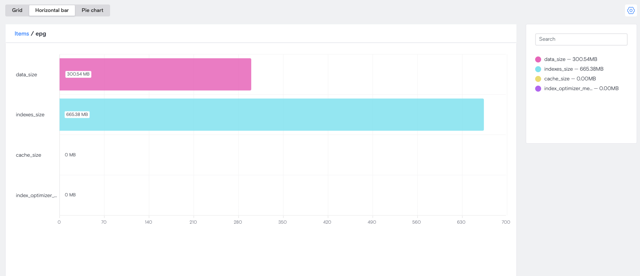Click the cache_size axis label
Image resolution: width=640 pixels, height=276 pixels.
pos(28,155)
